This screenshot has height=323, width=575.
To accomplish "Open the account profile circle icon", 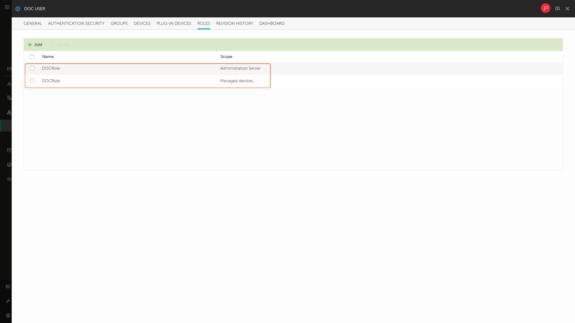I will pyautogui.click(x=8, y=315).
